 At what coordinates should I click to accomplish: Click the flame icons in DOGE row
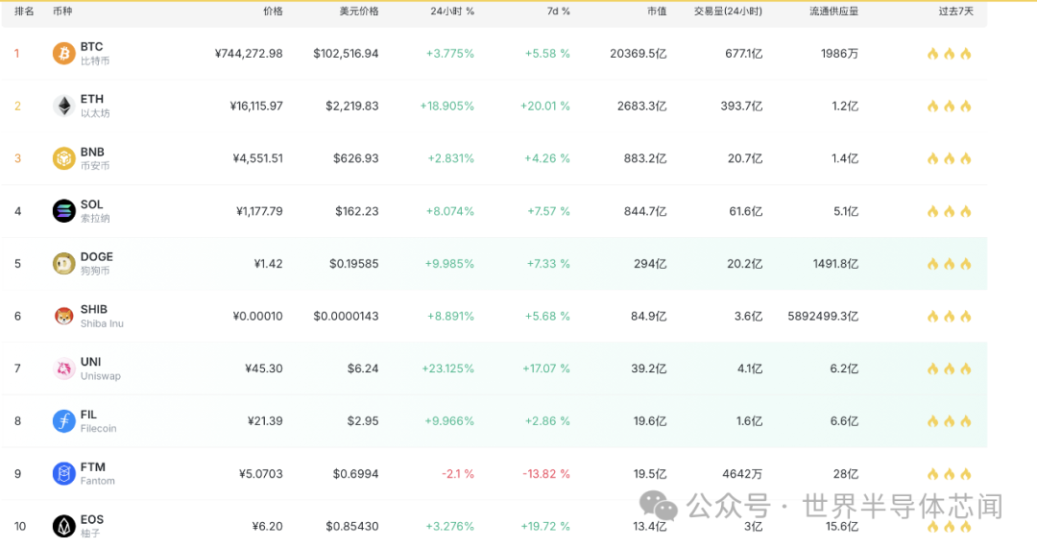point(949,264)
